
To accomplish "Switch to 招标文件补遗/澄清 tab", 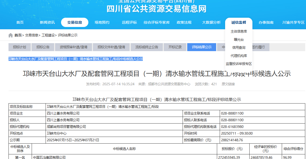I will [111, 47].
